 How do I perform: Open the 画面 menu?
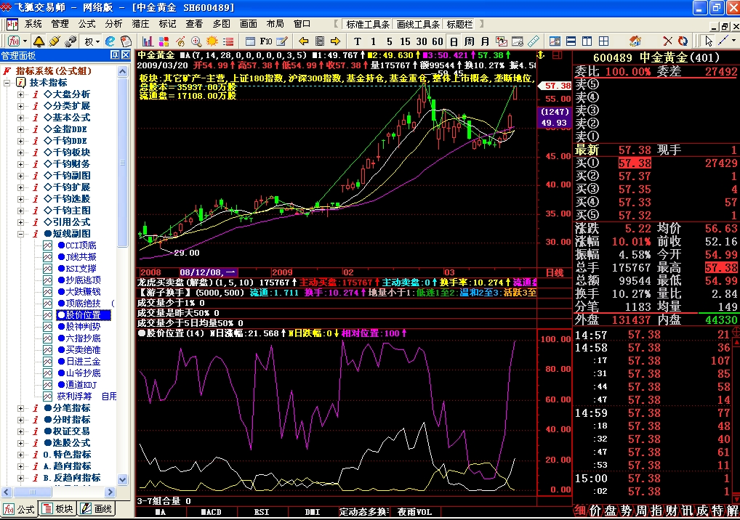[x=248, y=24]
